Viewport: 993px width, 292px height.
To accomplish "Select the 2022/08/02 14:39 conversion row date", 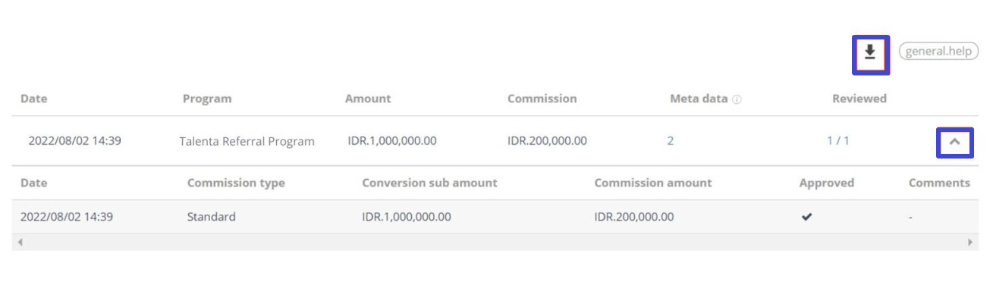I will 74,141.
